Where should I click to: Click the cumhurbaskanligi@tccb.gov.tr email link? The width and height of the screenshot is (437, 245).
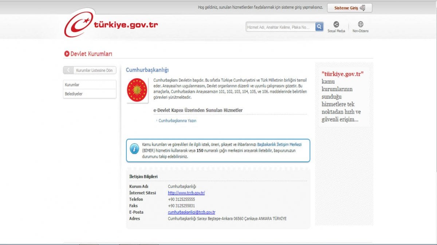pyautogui.click(x=191, y=212)
